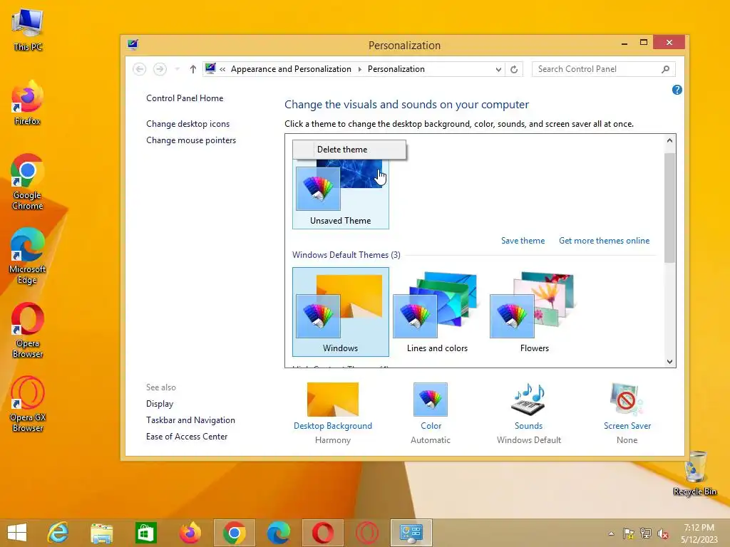Select Opera Browser desktop shortcut
This screenshot has width=730, height=547.
click(x=28, y=330)
